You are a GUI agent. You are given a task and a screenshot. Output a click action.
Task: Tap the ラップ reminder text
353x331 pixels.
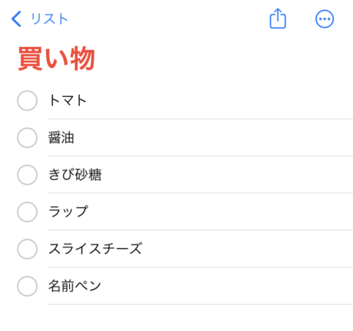68,212
